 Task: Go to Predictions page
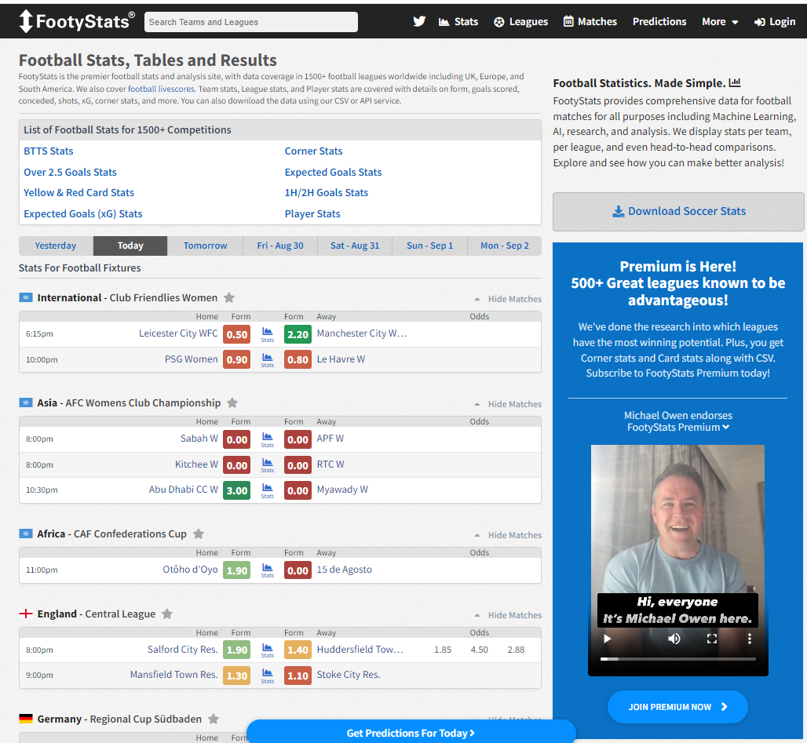tap(659, 22)
